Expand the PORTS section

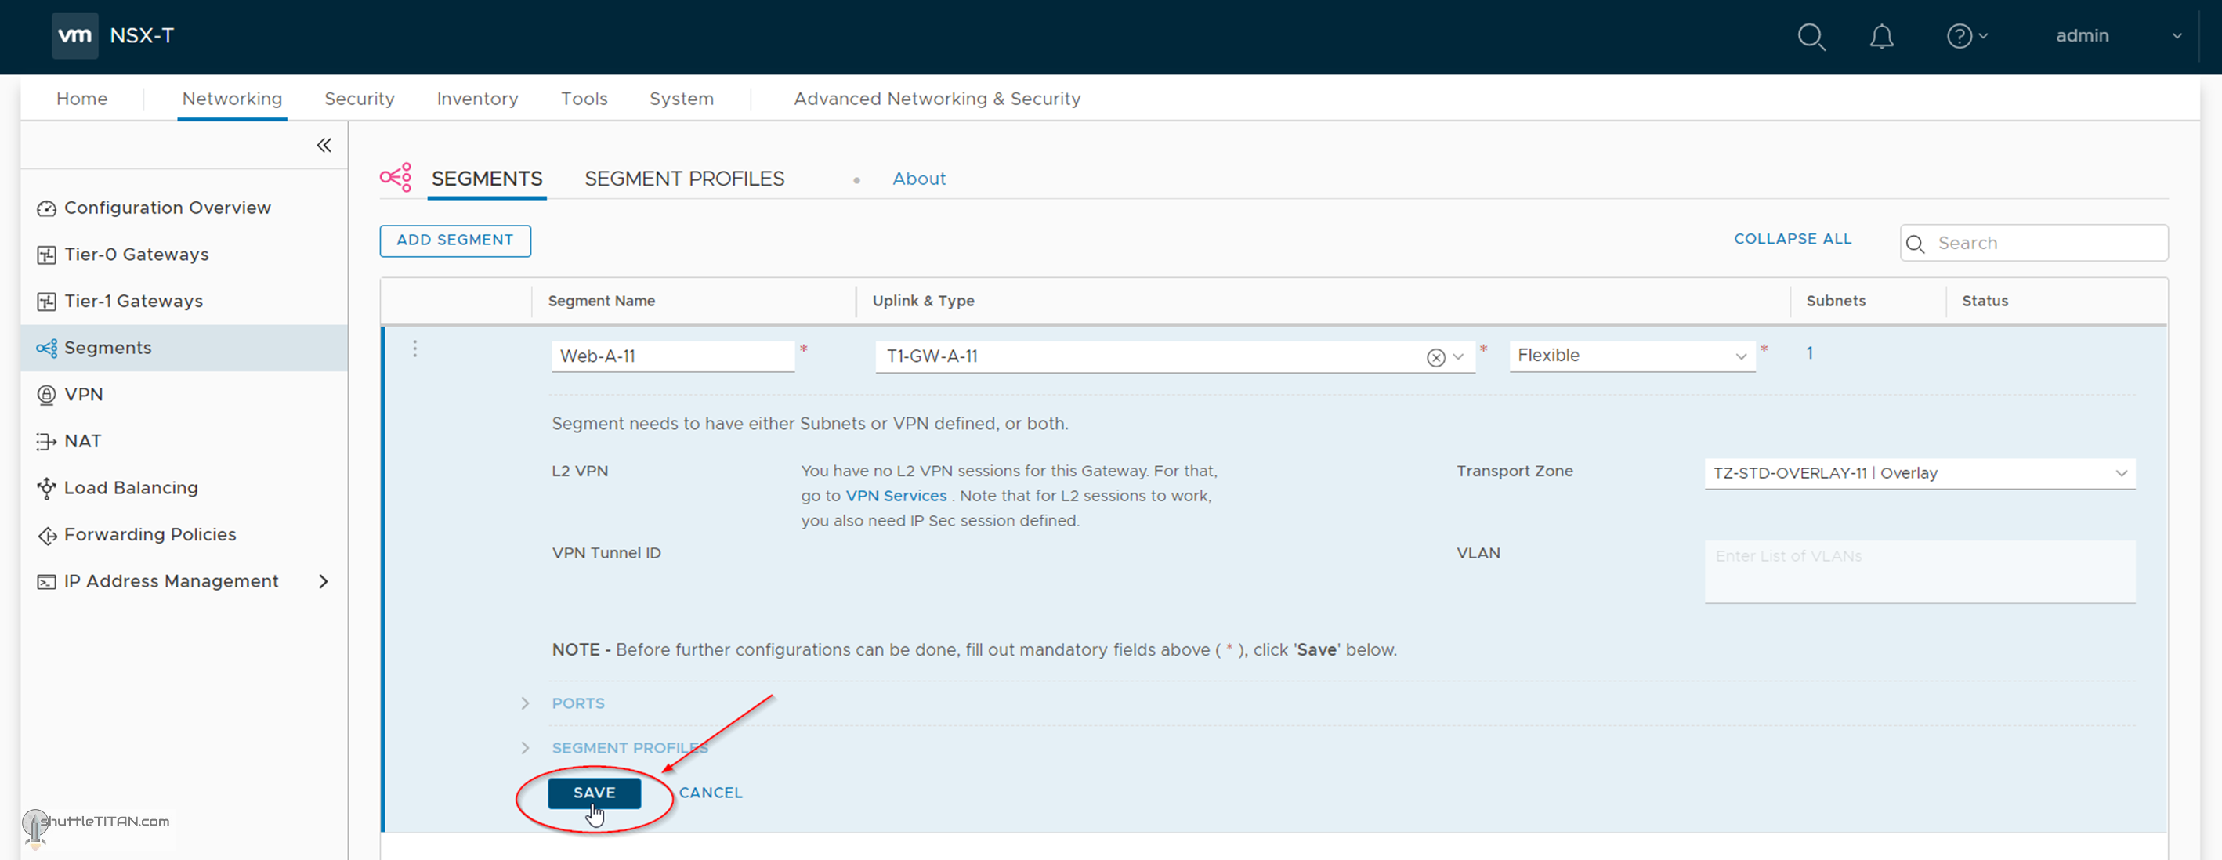(x=525, y=703)
